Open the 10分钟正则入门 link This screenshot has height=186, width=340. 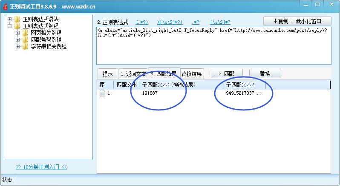tap(41, 167)
